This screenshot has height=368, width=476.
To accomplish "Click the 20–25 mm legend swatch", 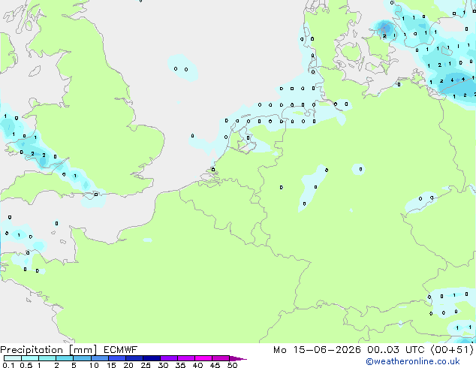I will point(134,358).
